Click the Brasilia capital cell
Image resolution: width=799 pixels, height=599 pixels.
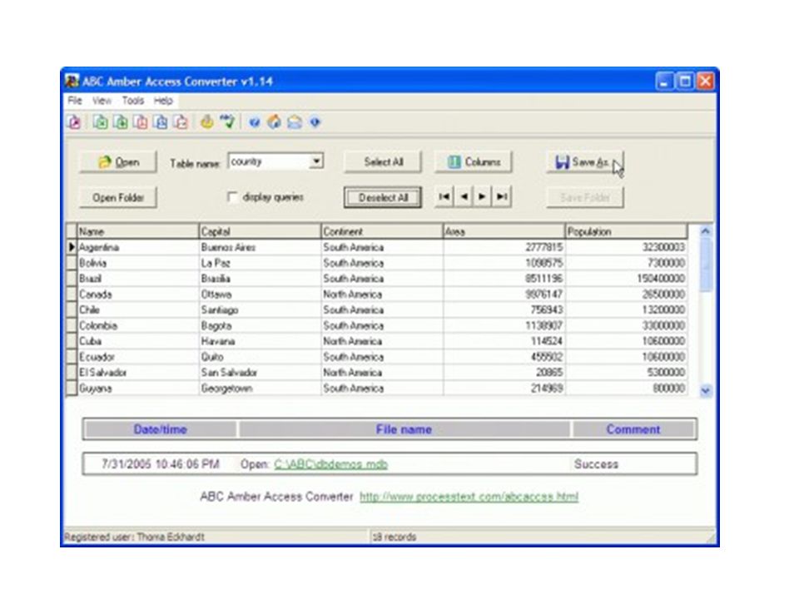[x=260, y=279]
